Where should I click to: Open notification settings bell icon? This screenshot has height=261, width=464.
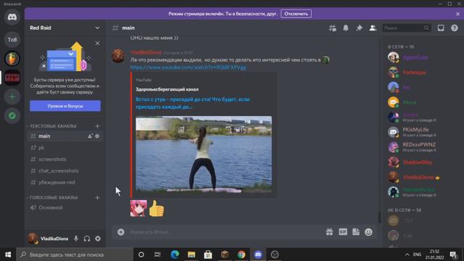346,28
